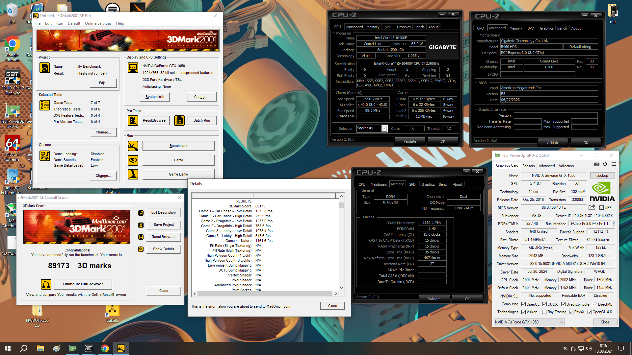Open the GPU-Z hamburger menu
This screenshot has height=355, width=632.
614,164
